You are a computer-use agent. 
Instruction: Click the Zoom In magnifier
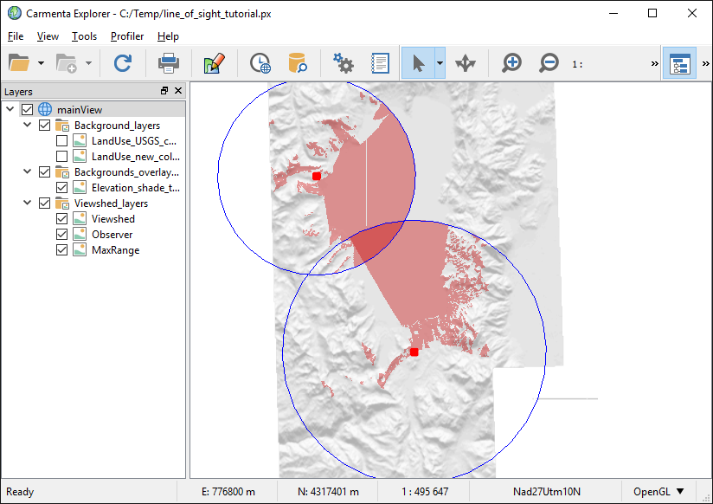click(512, 63)
